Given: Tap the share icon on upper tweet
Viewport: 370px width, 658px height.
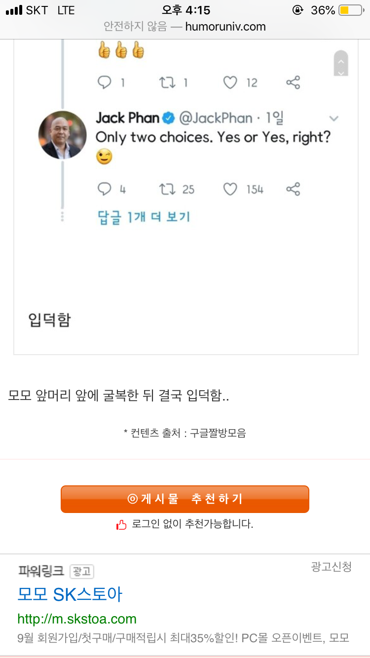Looking at the screenshot, I should (x=293, y=82).
